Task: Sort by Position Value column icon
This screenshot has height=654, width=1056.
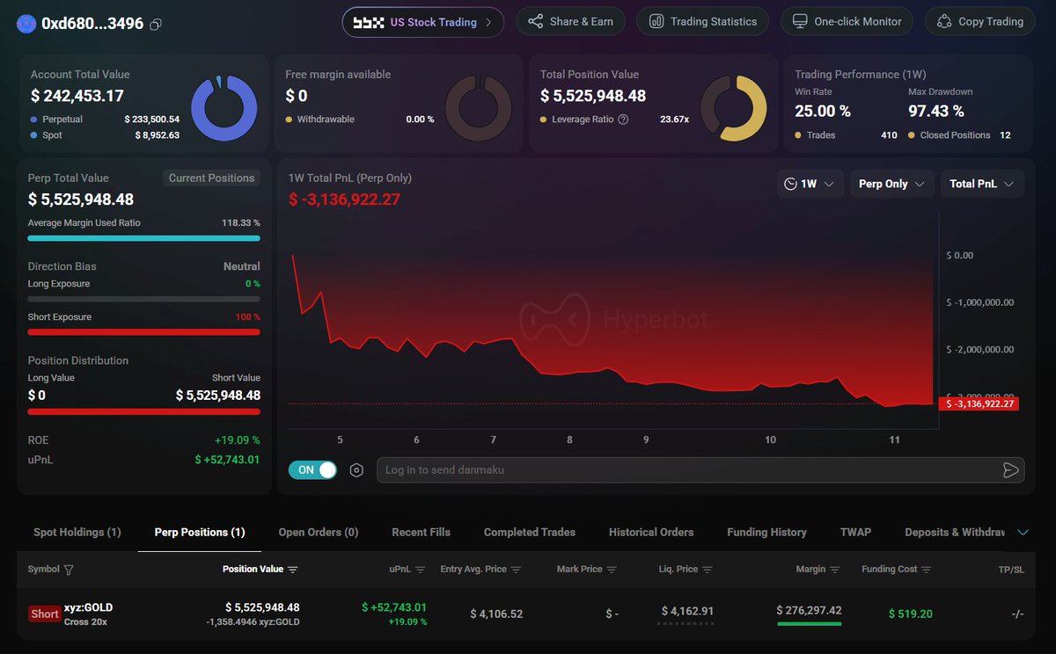Action: (x=293, y=570)
